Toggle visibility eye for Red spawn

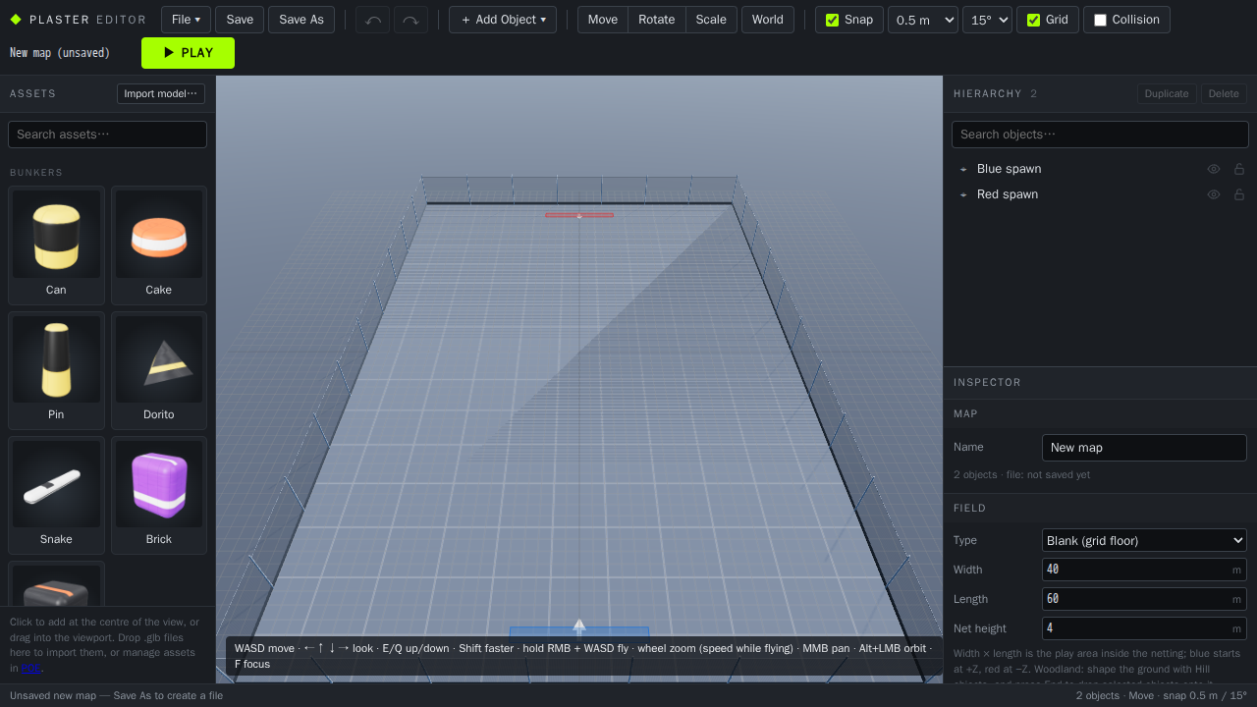coord(1214,194)
